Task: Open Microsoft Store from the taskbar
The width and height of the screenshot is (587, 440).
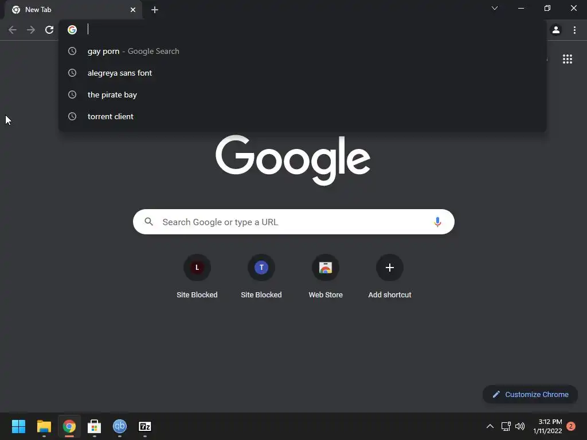Action: [x=95, y=426]
